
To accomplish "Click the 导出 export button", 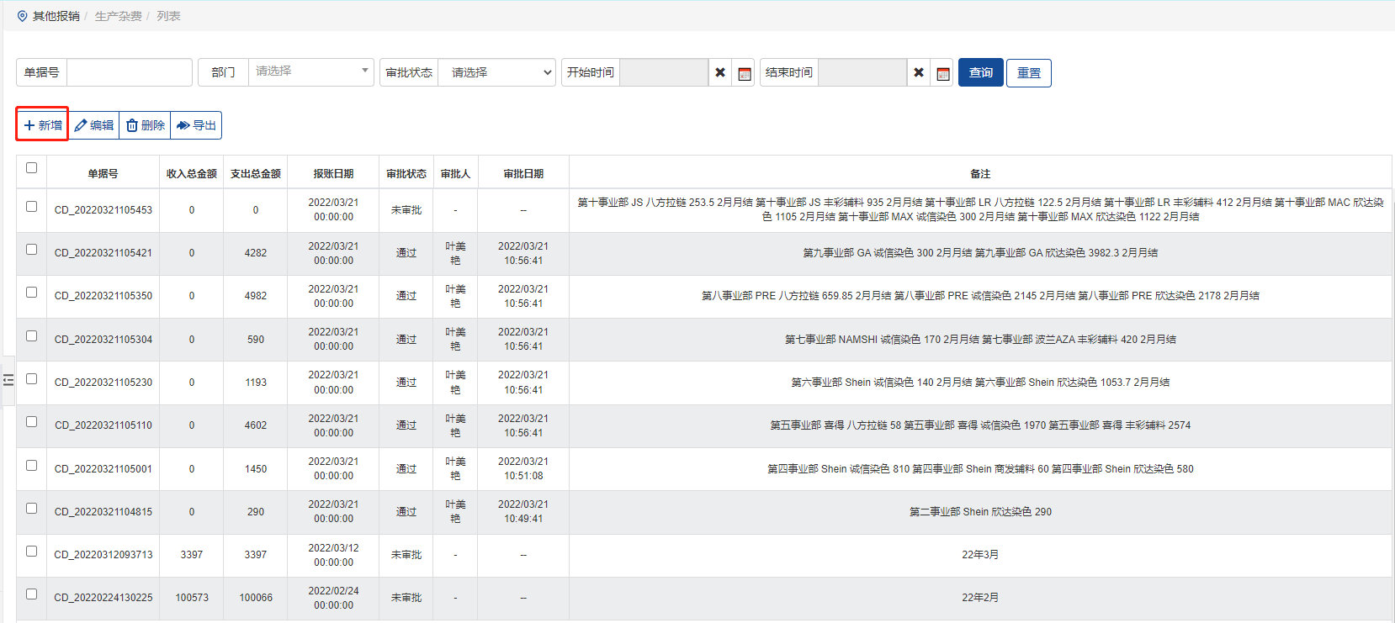I will pos(196,125).
